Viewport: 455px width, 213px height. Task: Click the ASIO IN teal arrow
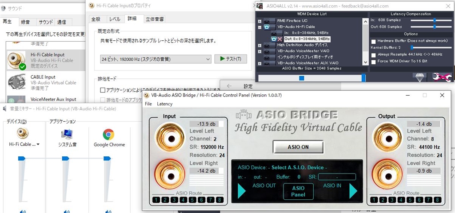pos(353,191)
